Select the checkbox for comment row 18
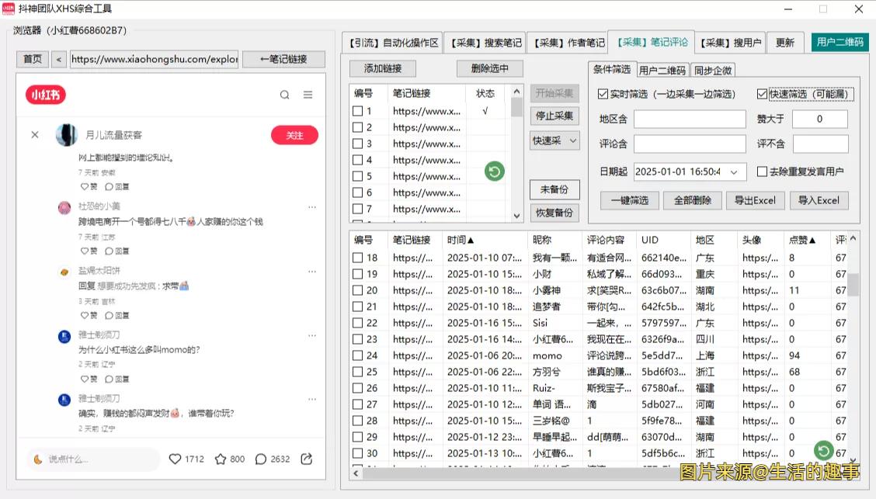Screen dimensions: 876x499 (x=356, y=257)
